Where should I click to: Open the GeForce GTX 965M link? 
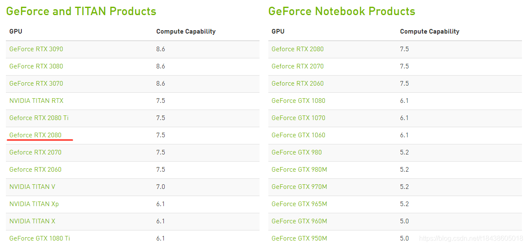click(299, 204)
